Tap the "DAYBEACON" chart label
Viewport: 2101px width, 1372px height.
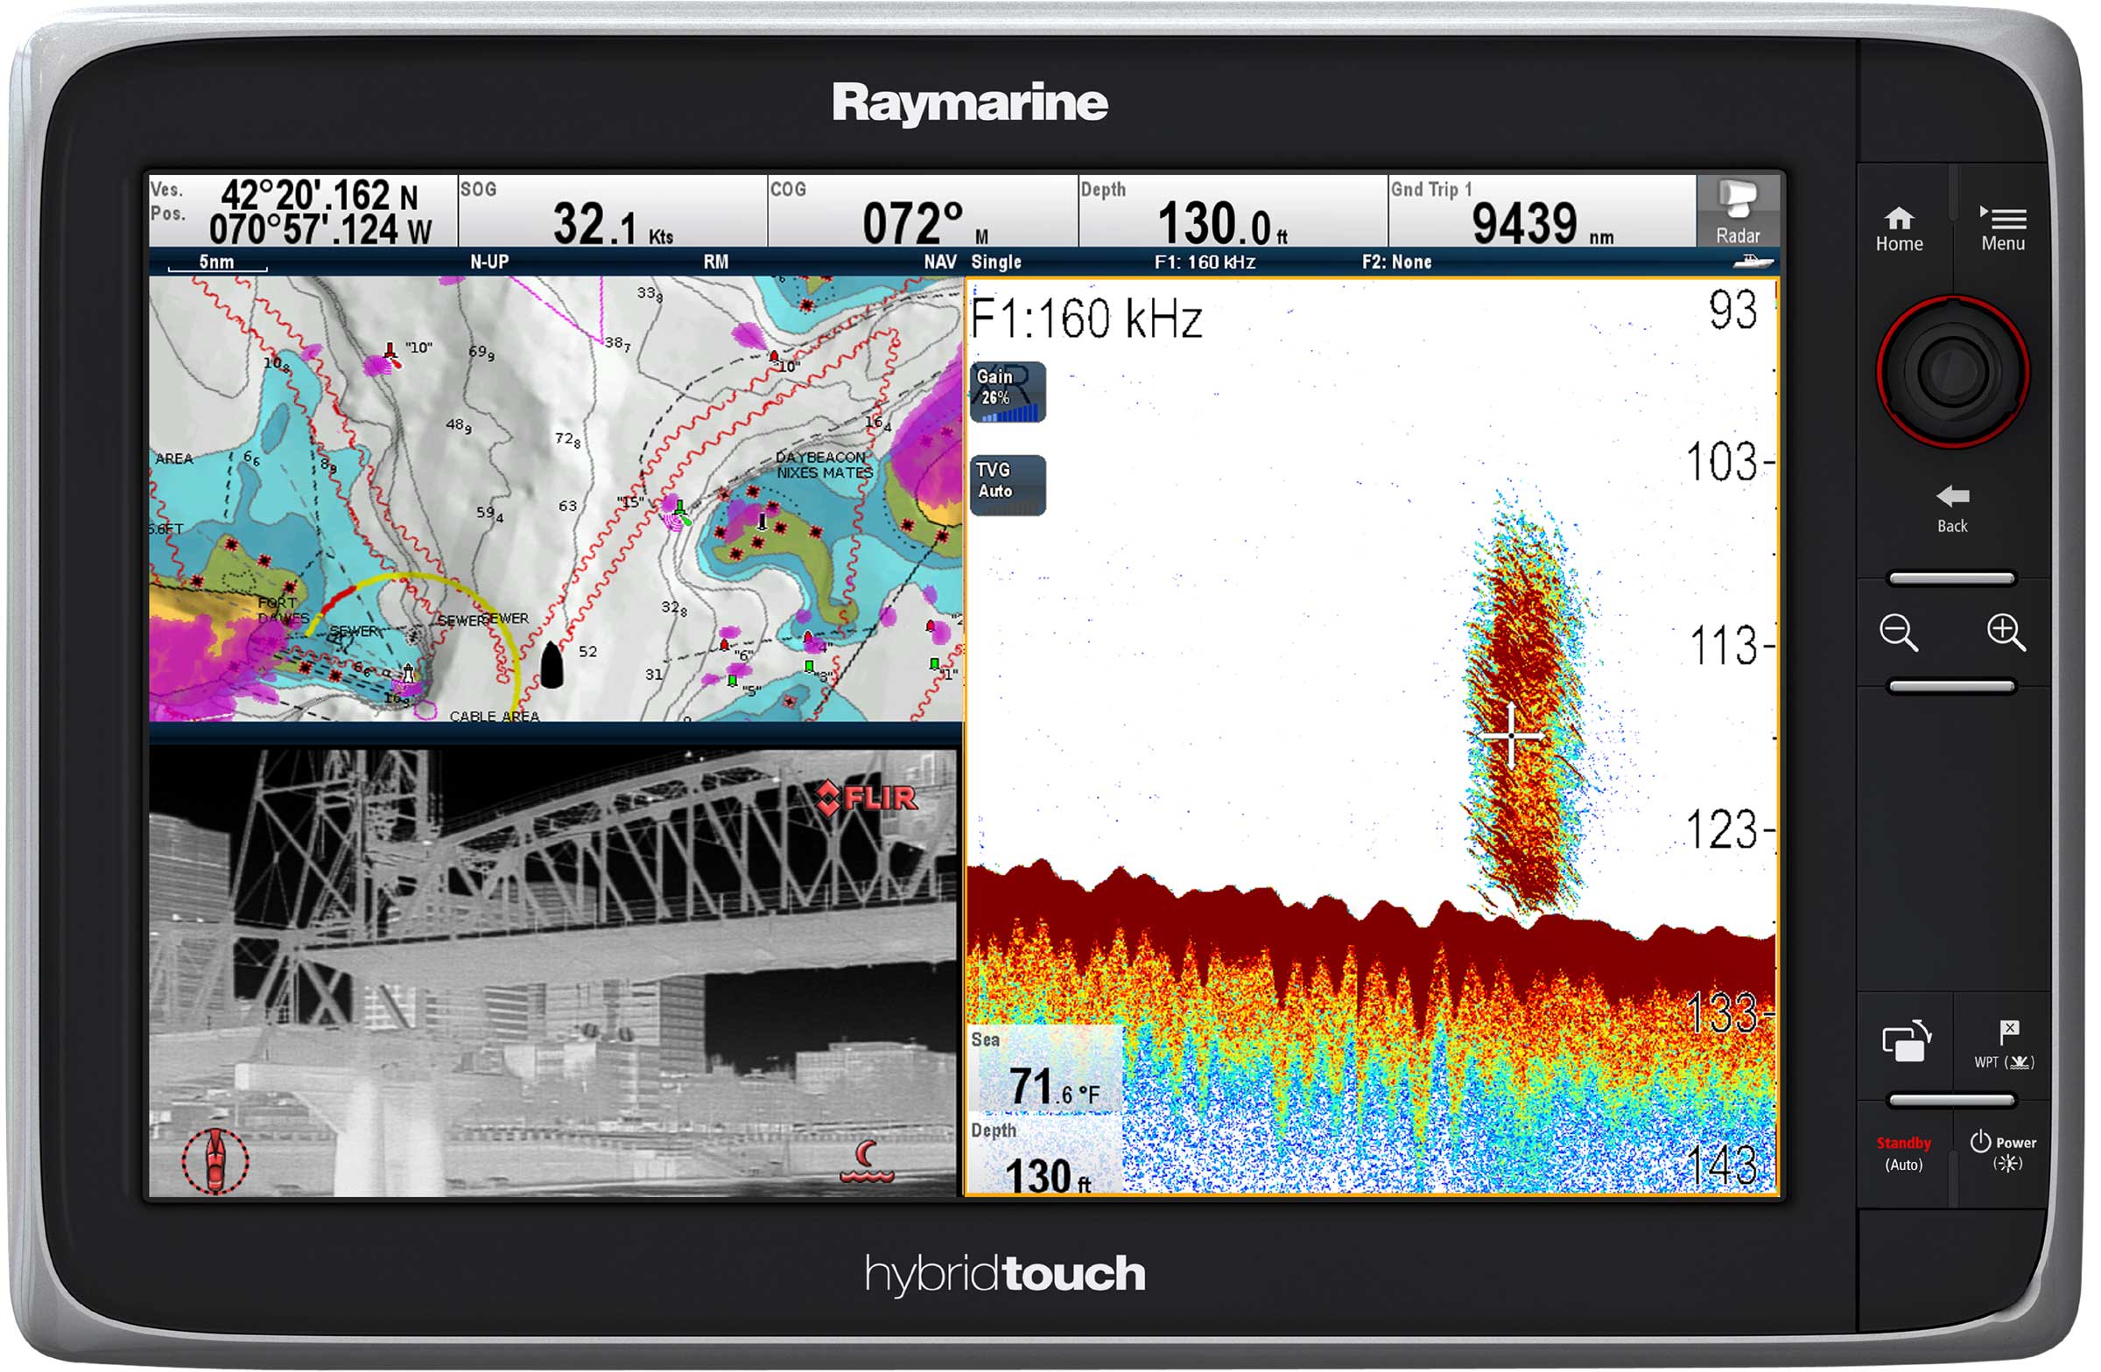pos(820,457)
